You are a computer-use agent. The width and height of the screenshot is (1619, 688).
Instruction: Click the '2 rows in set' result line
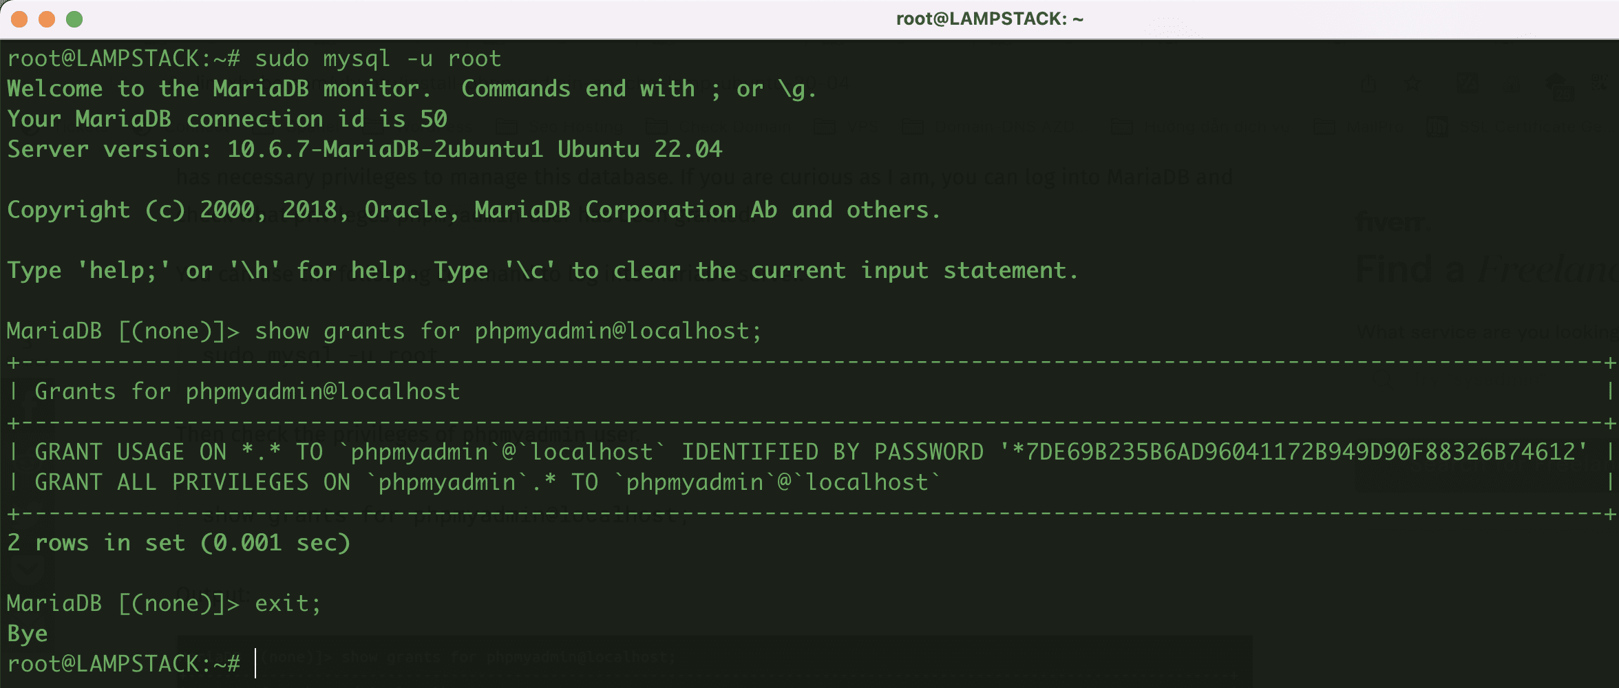coord(178,544)
